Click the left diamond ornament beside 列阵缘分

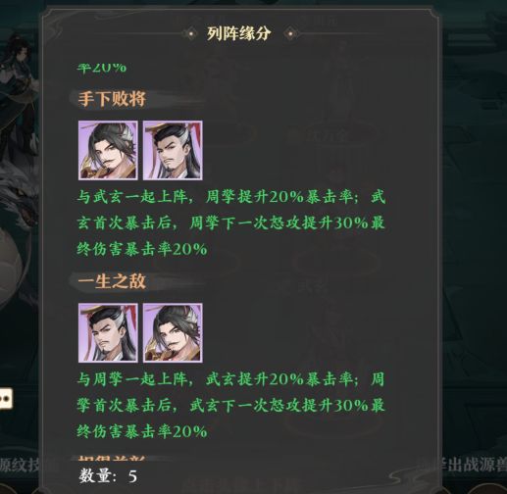tap(191, 33)
